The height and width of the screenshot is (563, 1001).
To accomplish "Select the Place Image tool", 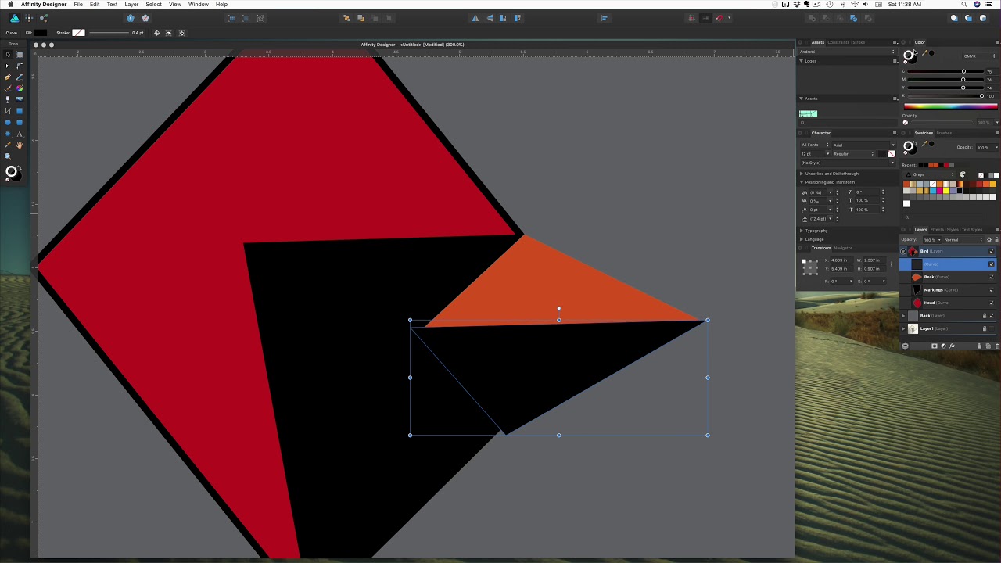I will [20, 99].
